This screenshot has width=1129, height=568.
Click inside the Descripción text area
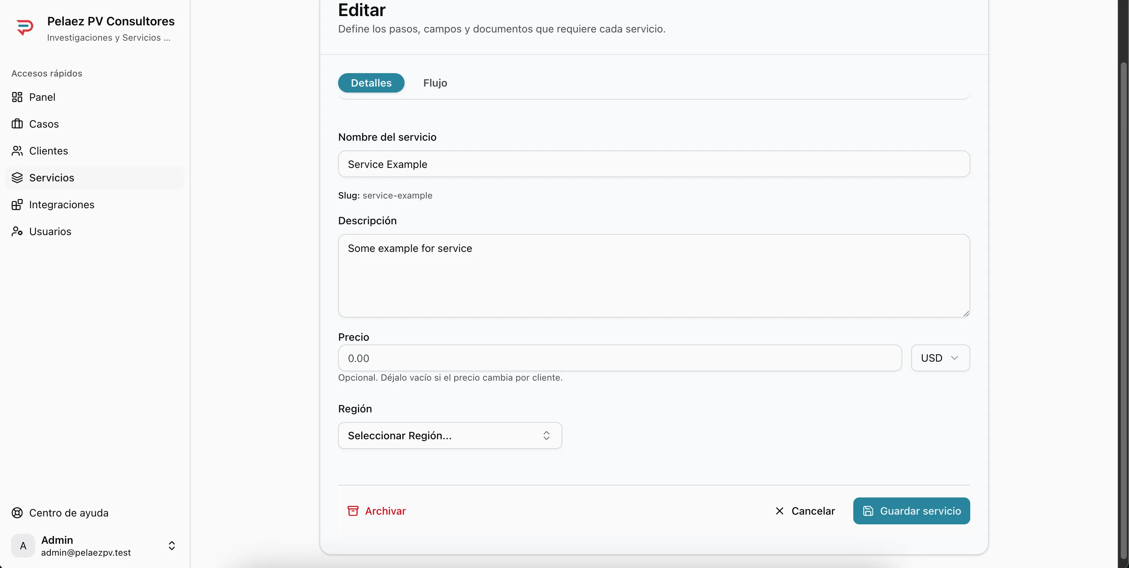pyautogui.click(x=653, y=276)
